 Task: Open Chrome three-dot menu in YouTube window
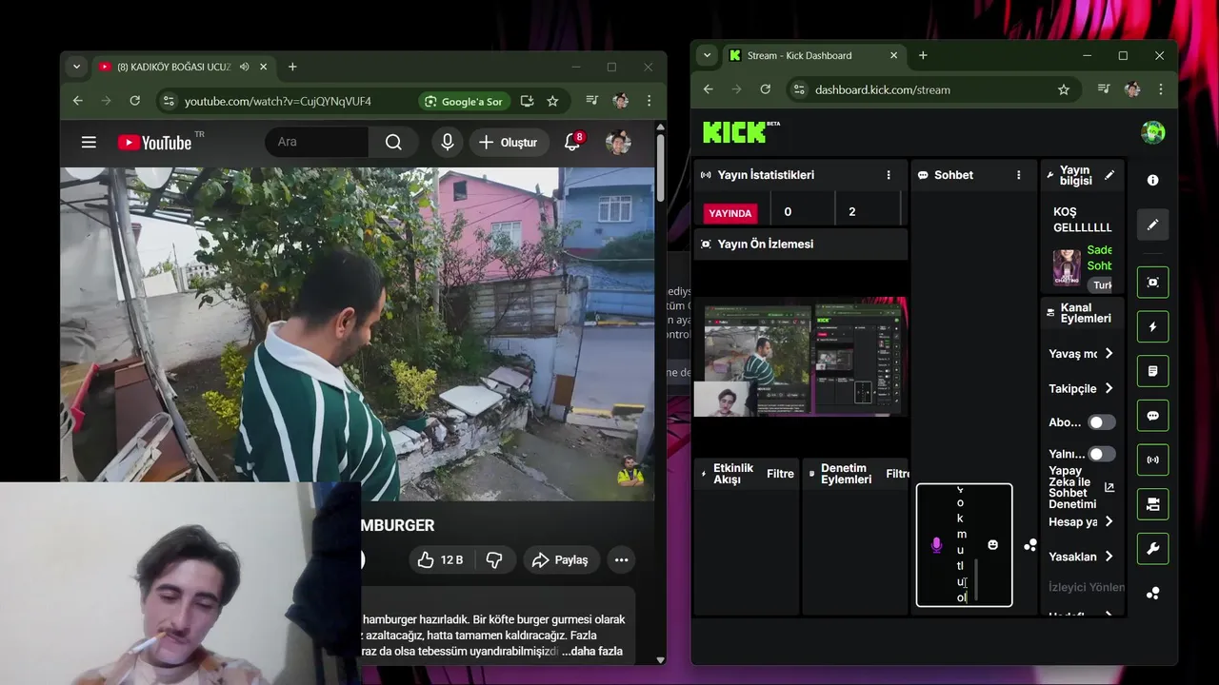(649, 101)
